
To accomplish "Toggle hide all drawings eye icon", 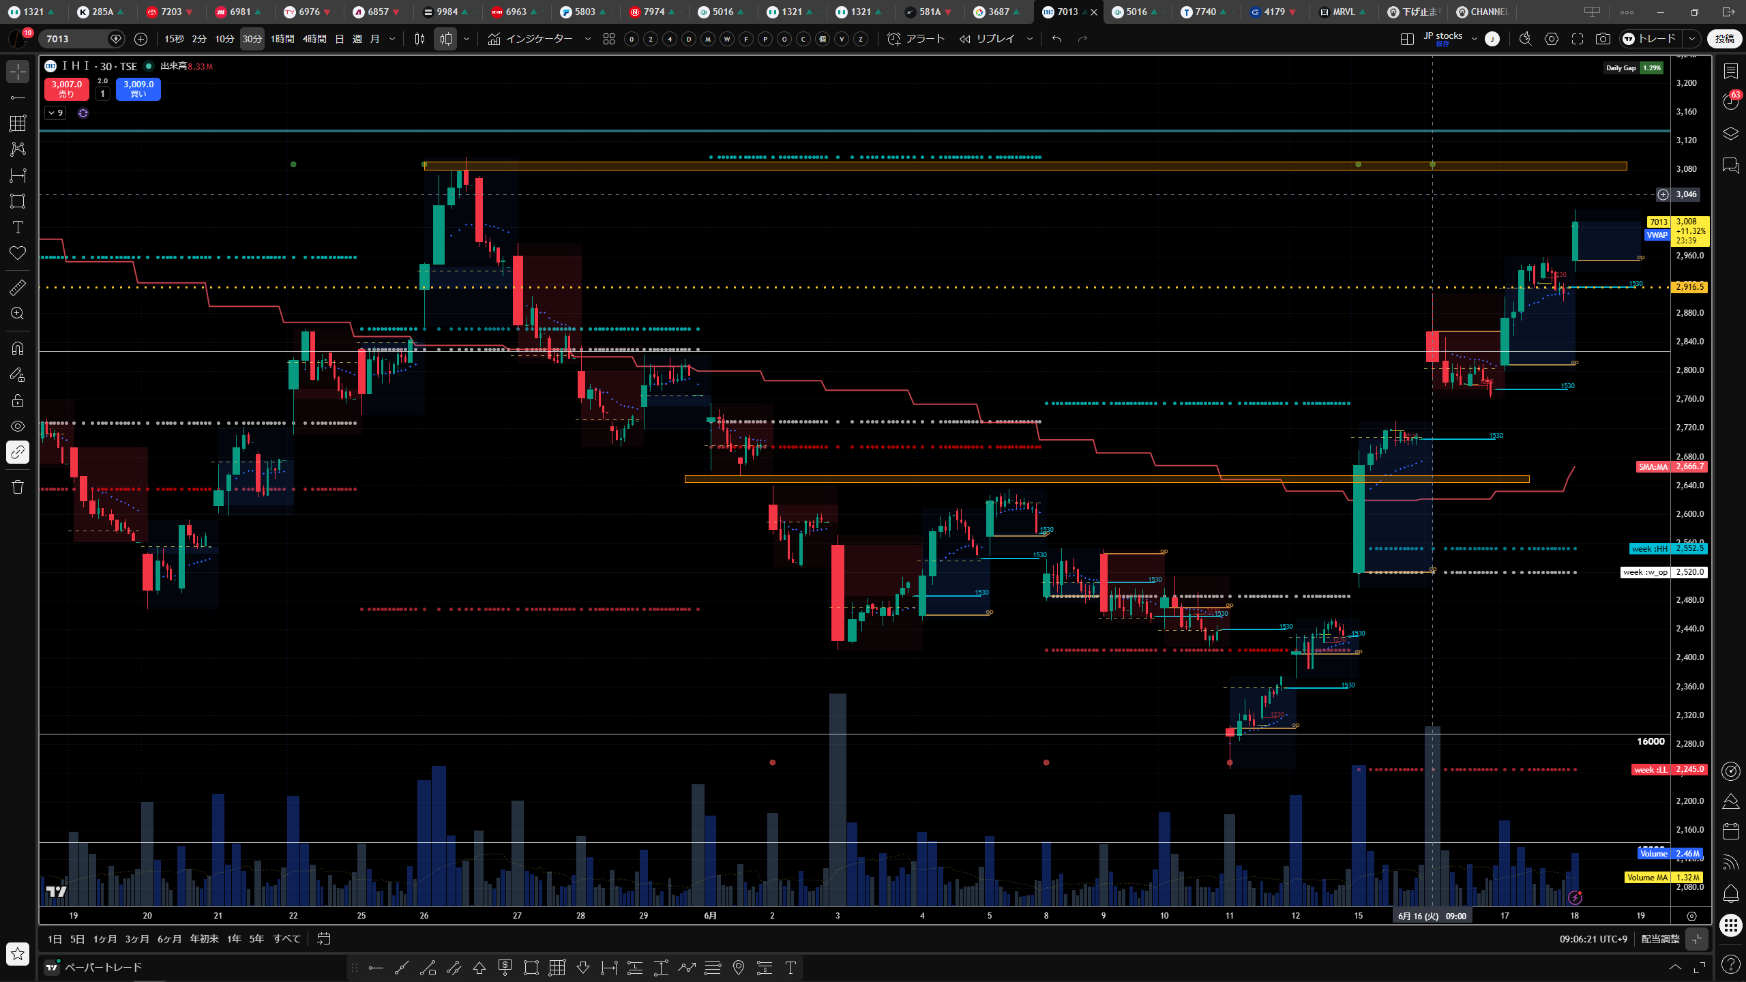I will click(18, 426).
